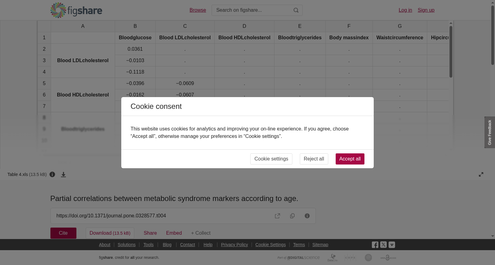The height and width of the screenshot is (265, 495).
Task: Open the Cookie Settings footer link
Action: pos(270,245)
